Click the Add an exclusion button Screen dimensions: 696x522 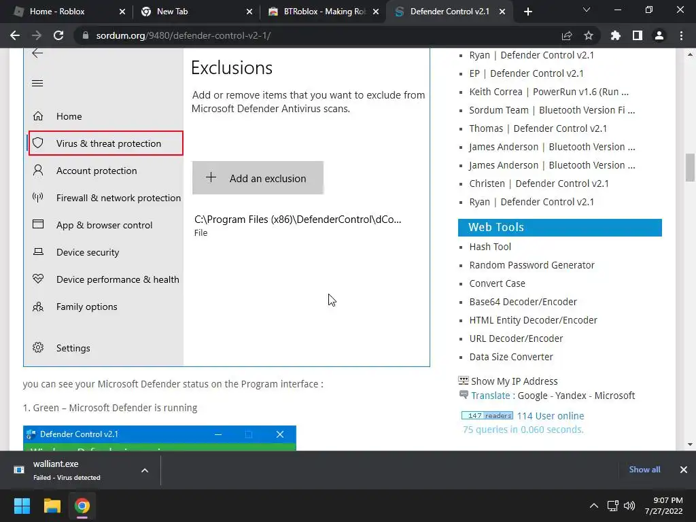258,178
